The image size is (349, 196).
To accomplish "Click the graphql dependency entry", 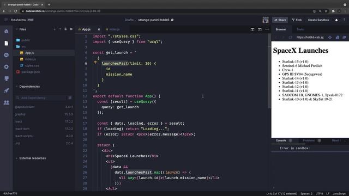I will point(44,114).
